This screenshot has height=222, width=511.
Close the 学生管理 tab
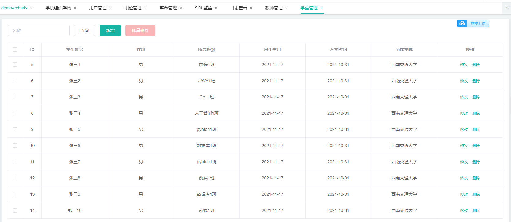(322, 8)
